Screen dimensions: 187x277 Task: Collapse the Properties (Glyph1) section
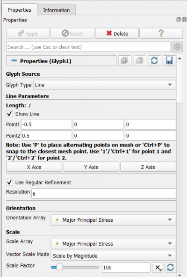(x=14, y=61)
